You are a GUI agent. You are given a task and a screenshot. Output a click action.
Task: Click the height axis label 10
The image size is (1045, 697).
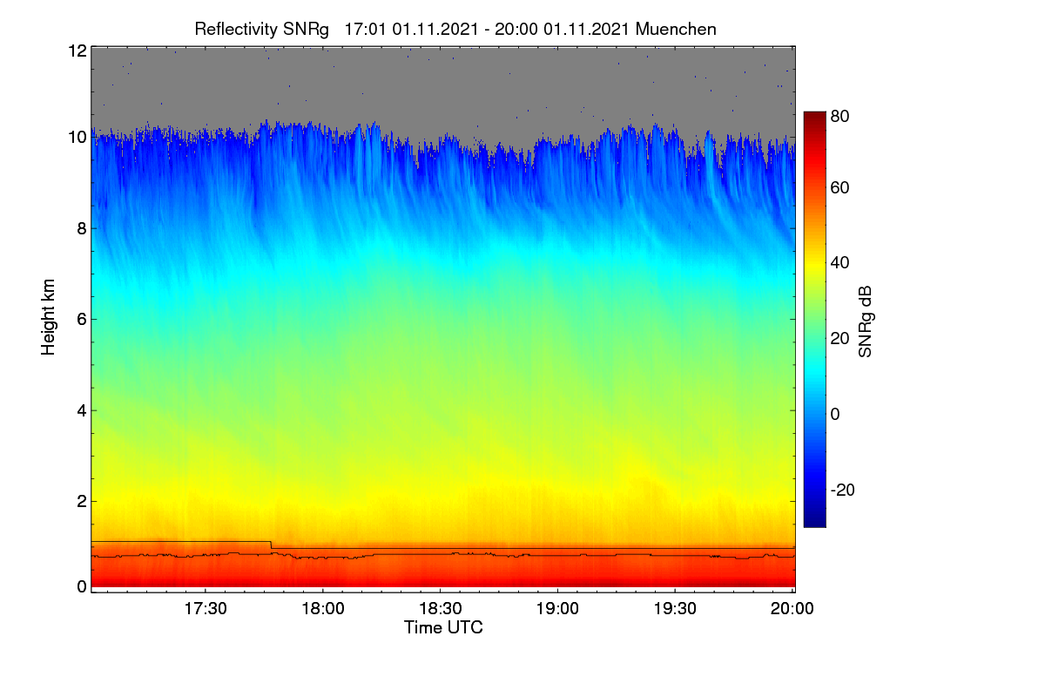pos(78,137)
